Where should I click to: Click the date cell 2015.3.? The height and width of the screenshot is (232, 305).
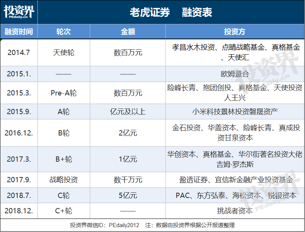19,93
